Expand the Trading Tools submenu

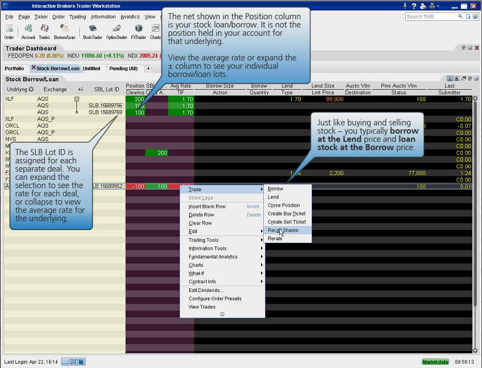click(x=222, y=240)
